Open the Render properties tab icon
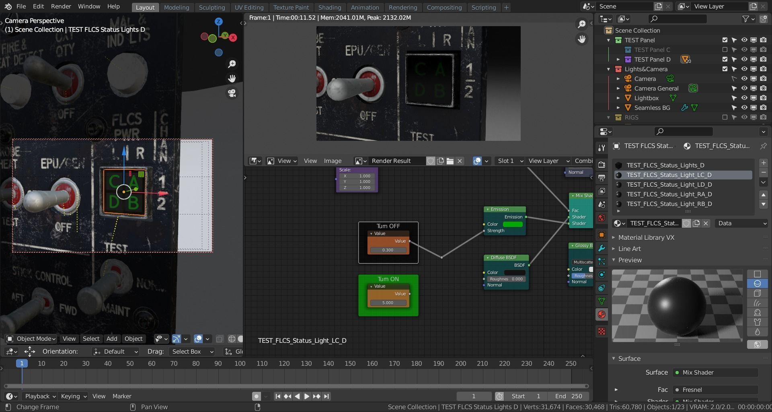Viewport: 772px width, 412px height. click(x=602, y=165)
